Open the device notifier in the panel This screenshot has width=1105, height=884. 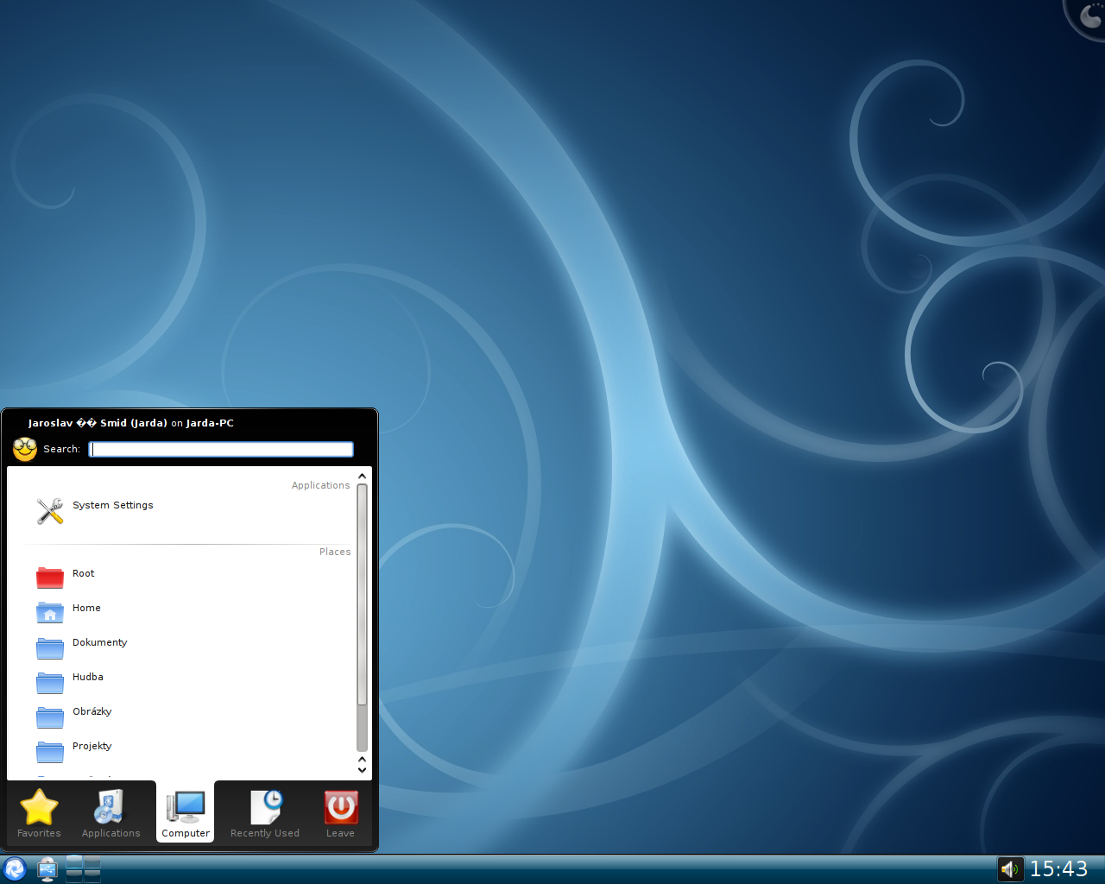pyautogui.click(x=47, y=868)
